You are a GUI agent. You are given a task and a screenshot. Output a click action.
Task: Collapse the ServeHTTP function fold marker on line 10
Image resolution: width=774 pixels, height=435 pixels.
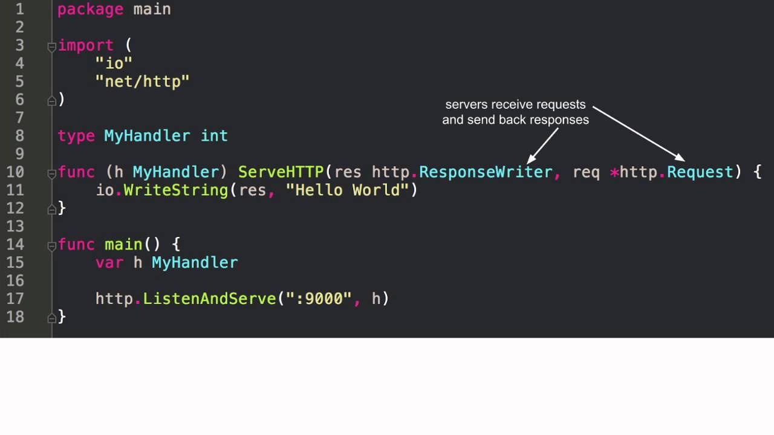pyautogui.click(x=52, y=174)
